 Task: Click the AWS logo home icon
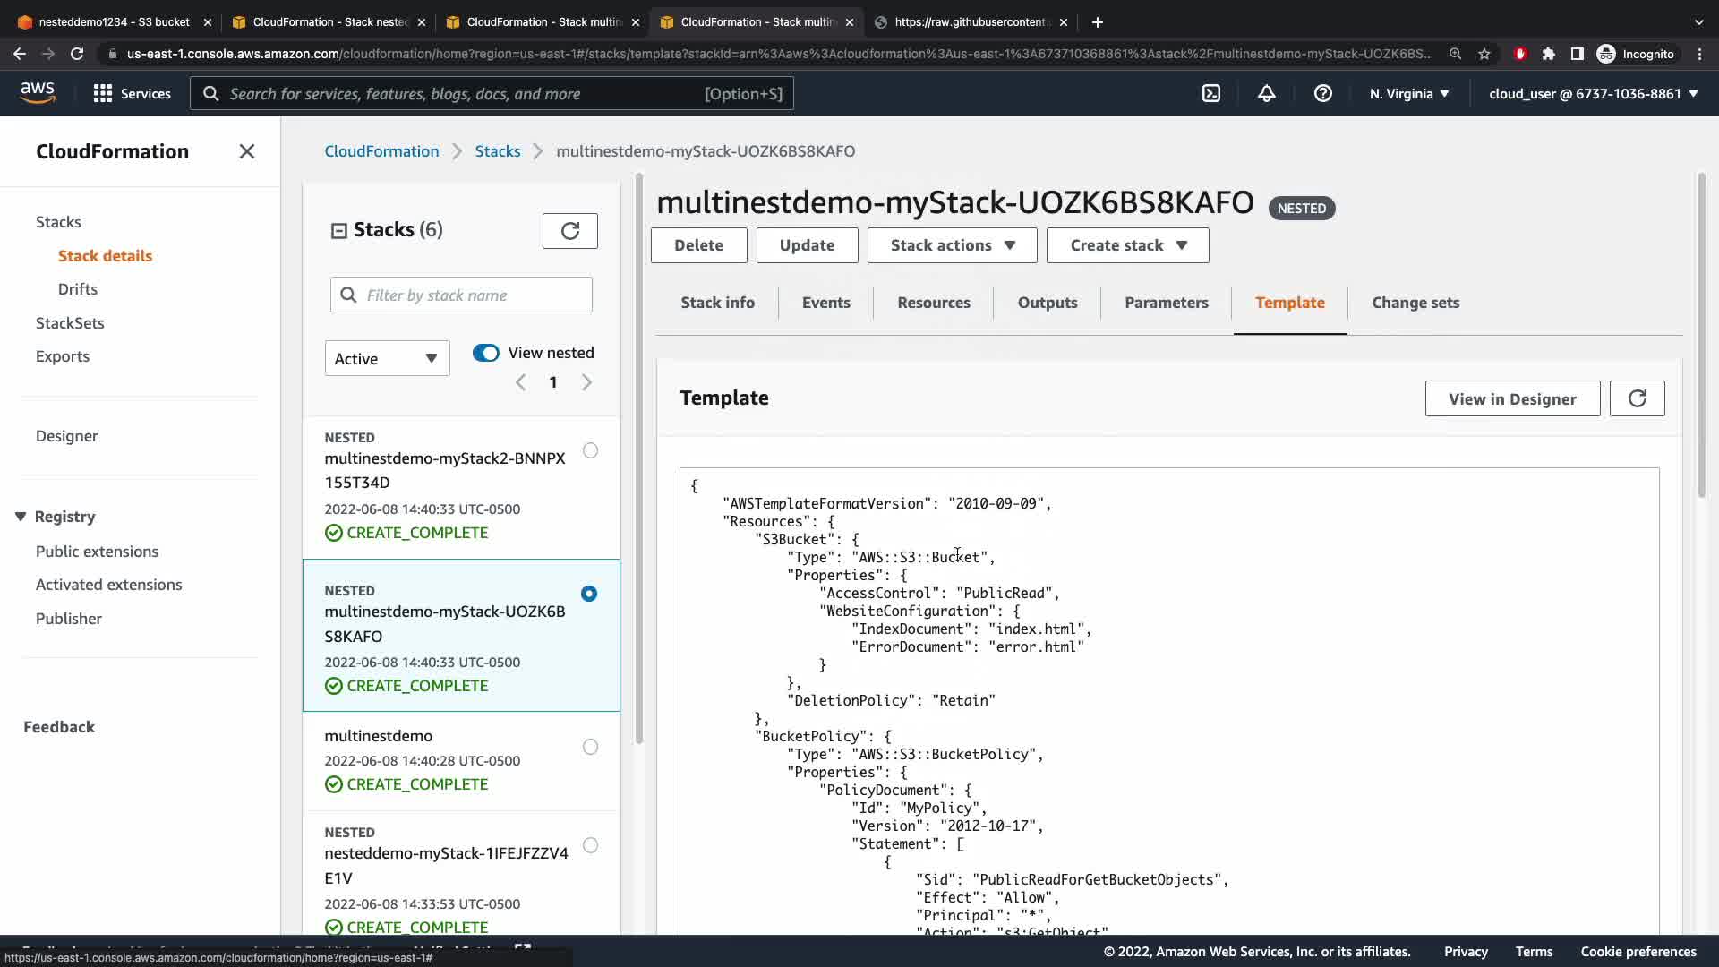point(38,93)
